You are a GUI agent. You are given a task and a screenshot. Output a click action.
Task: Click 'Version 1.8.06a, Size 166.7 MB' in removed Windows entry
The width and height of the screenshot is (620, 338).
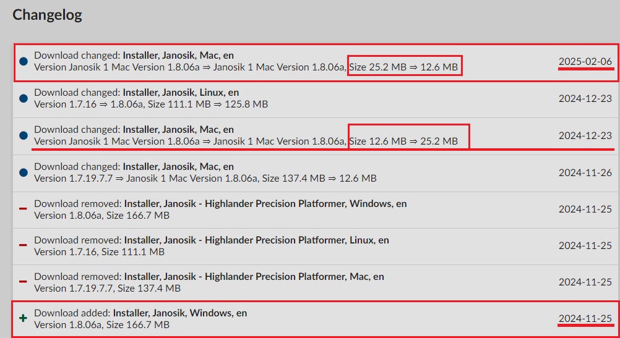point(101,216)
